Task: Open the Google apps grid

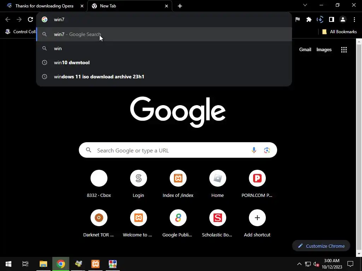Action: point(344,49)
